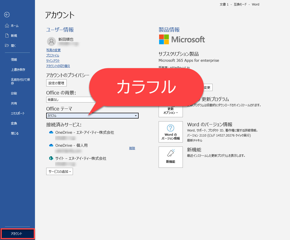The image size is (290, 240).
Task: Expand the Add a service (サービスの追加) dropdown
Action: (59, 171)
